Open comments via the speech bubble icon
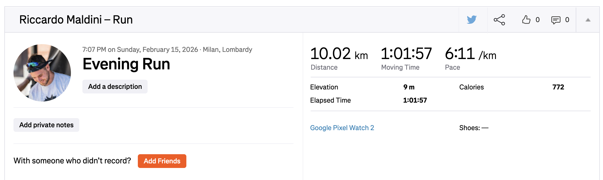Screen dimensions: 603x180 [x=556, y=19]
